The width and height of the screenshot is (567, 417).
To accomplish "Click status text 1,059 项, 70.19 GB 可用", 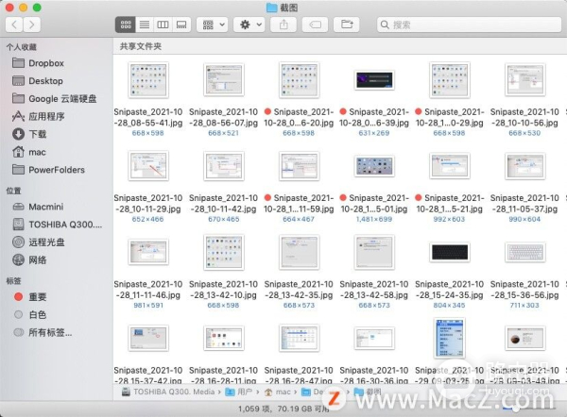I will pyautogui.click(x=284, y=409).
